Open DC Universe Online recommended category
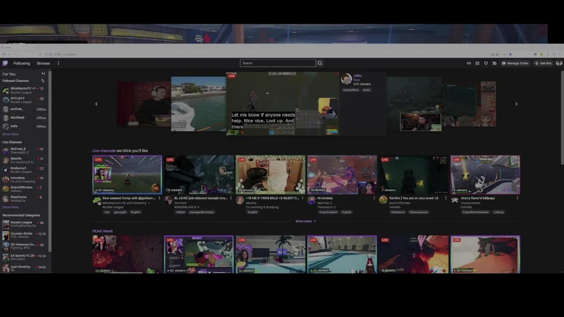 [x=25, y=246]
